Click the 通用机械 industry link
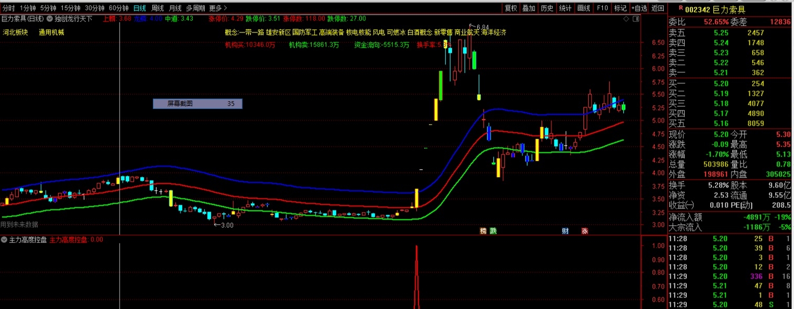 click(x=51, y=32)
